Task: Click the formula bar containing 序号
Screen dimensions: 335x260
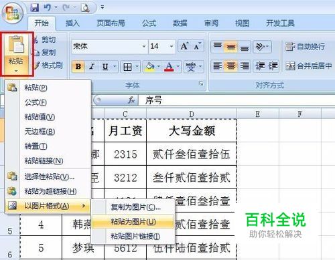Action: tap(237, 100)
